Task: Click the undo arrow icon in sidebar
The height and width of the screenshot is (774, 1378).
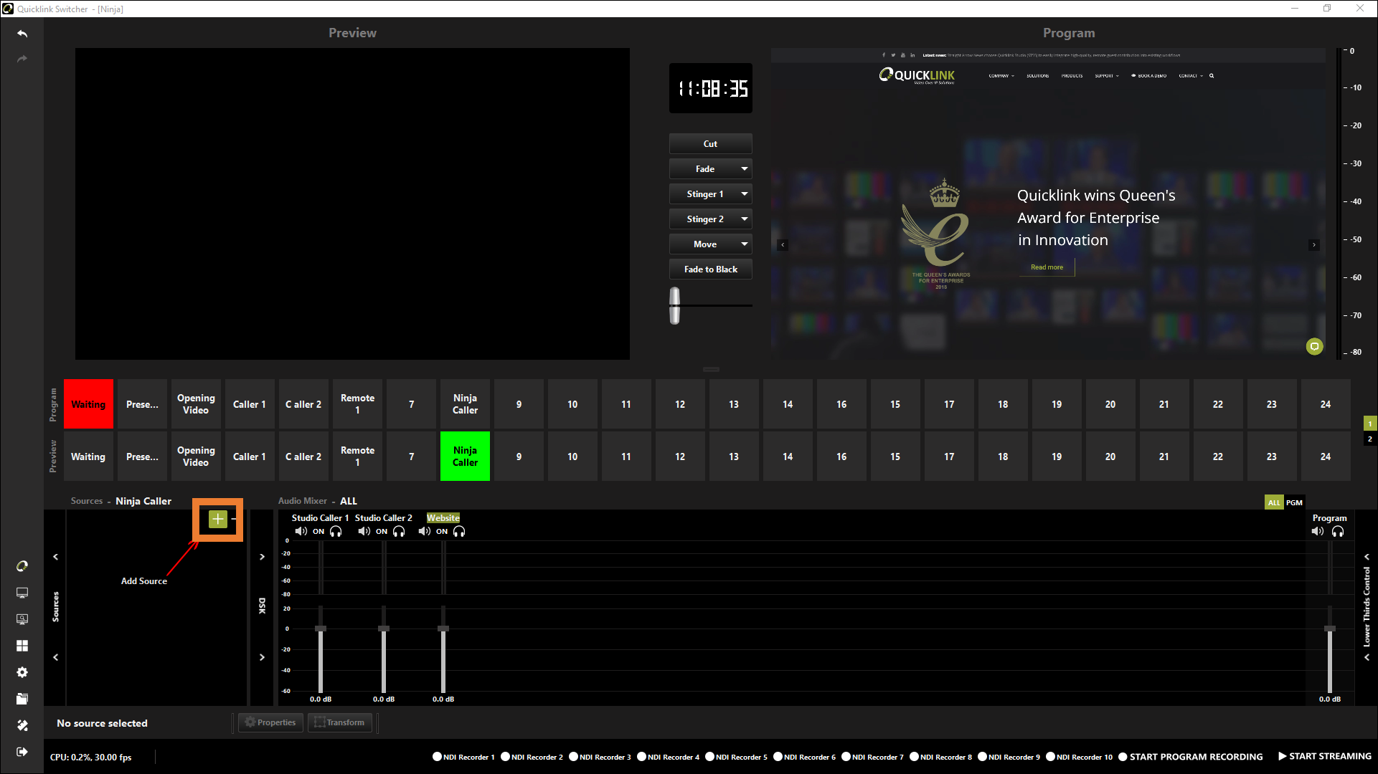Action: click(22, 34)
